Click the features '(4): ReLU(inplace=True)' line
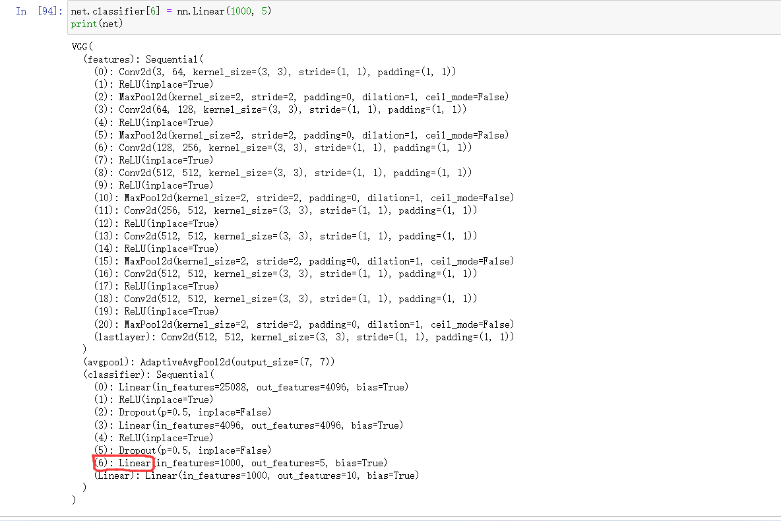The image size is (781, 521). click(x=154, y=123)
